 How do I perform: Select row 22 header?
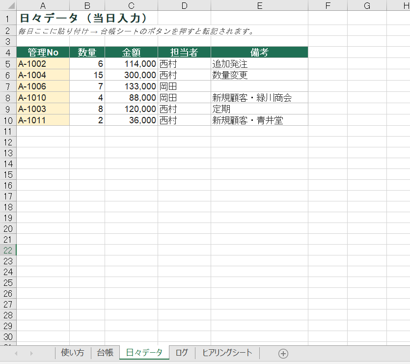coord(8,250)
